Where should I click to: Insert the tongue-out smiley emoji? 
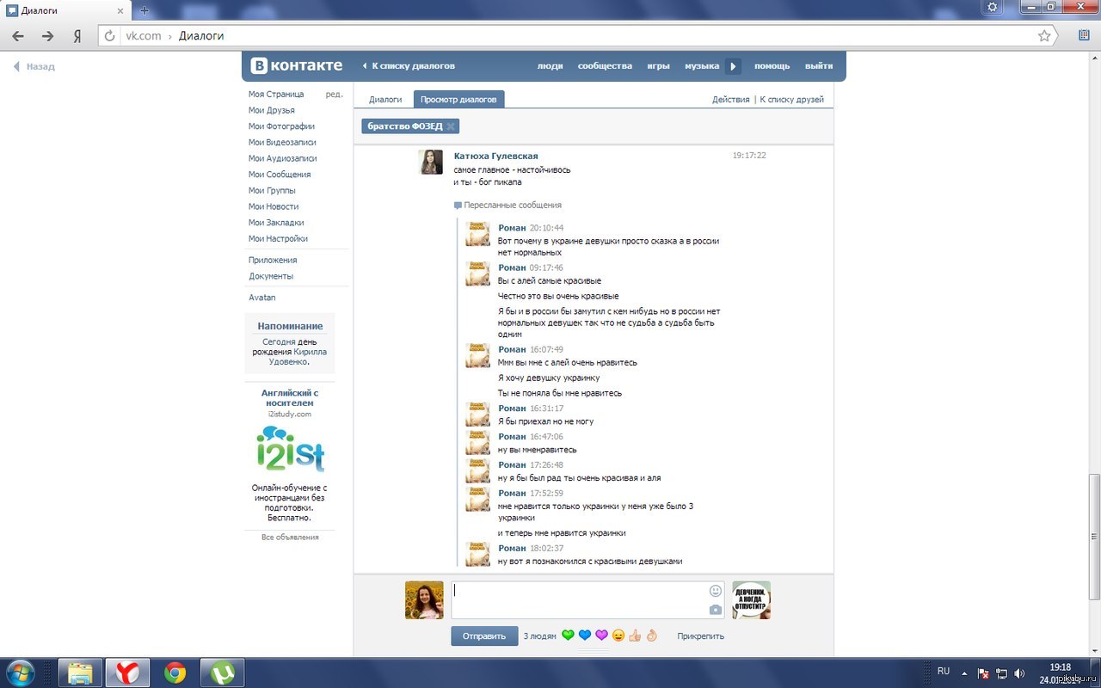coord(618,636)
